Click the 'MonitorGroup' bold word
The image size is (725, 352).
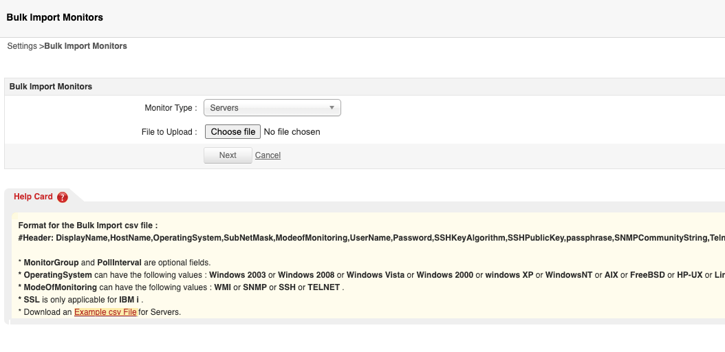[x=52, y=263]
